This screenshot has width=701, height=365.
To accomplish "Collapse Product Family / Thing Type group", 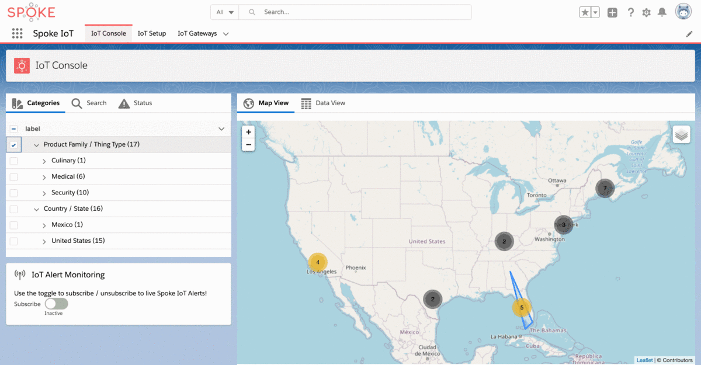I will [x=37, y=145].
